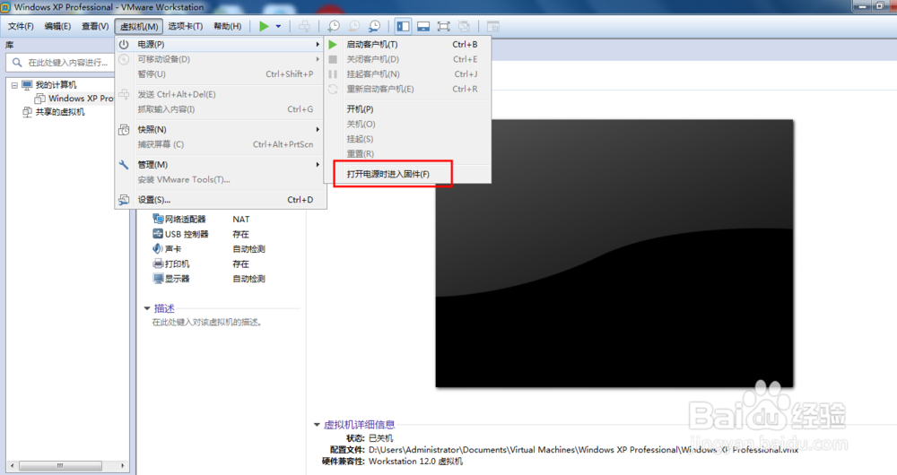Image resolution: width=897 pixels, height=475 pixels.
Task: Click the Revert to Snapshot toolbar icon
Action: click(x=354, y=26)
